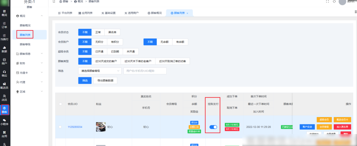Click the fullscreen icon in top bar
The width and height of the screenshot is (357, 146).
(x=327, y=2)
